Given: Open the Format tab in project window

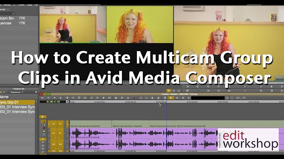Looking at the screenshot, I should [21, 5].
